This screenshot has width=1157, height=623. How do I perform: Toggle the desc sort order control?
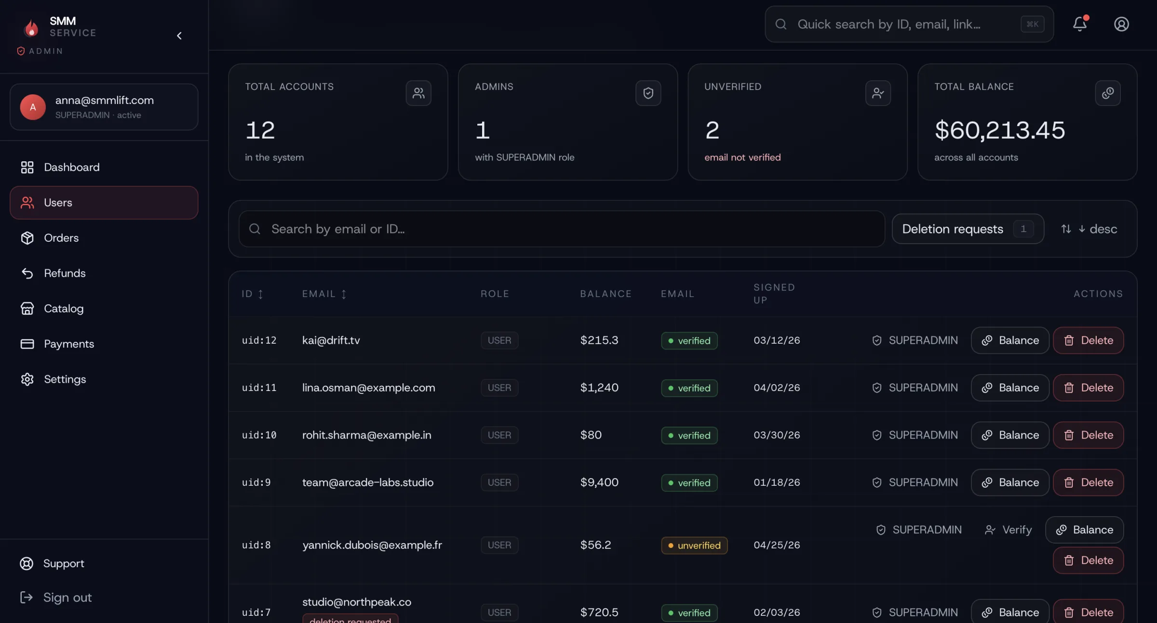point(1090,229)
